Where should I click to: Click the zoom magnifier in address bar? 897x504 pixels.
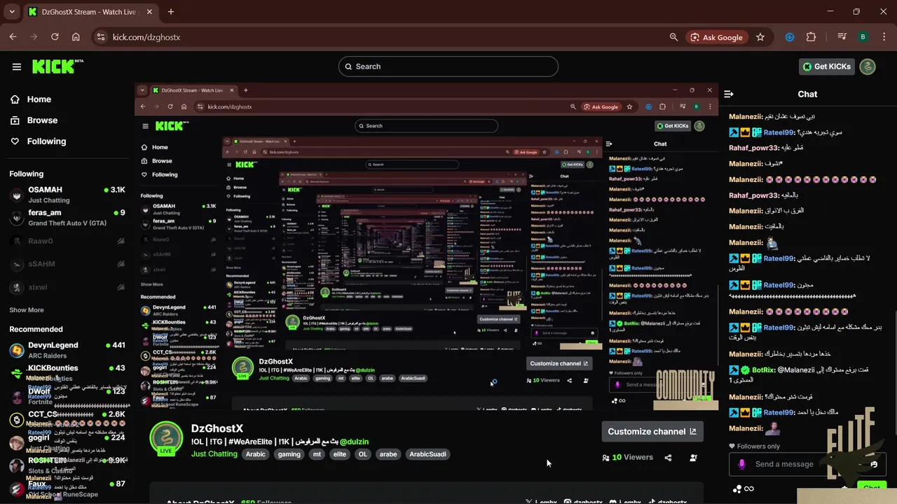pos(673,37)
